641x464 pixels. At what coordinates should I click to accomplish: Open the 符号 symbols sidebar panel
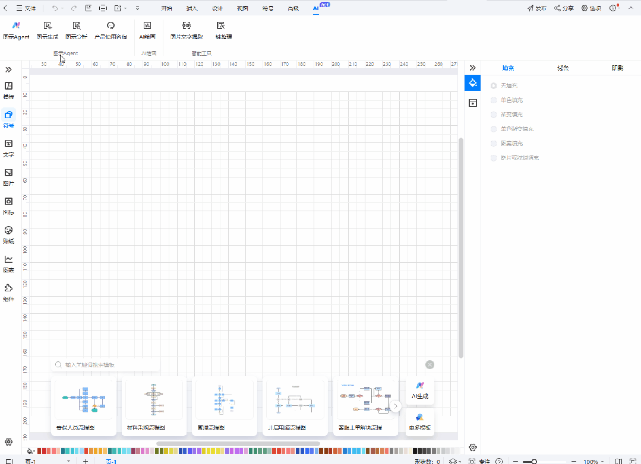[8, 119]
